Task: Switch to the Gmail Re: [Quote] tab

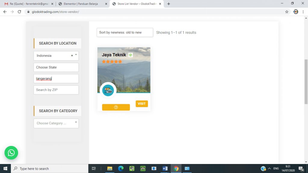Action: [26, 4]
